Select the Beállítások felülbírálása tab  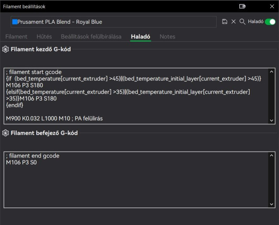pos(91,36)
